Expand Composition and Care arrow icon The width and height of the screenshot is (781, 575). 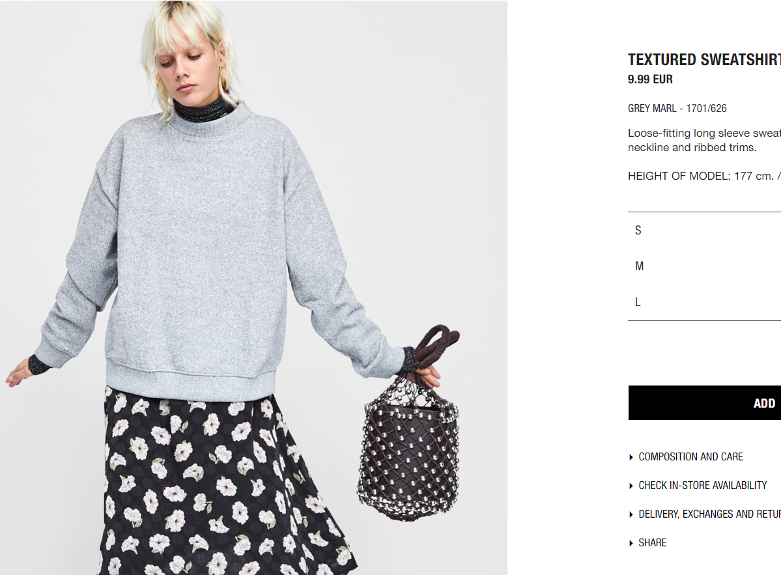click(x=631, y=457)
